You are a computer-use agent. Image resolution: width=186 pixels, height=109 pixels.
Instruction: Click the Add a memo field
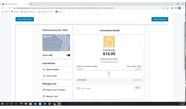coord(87,88)
